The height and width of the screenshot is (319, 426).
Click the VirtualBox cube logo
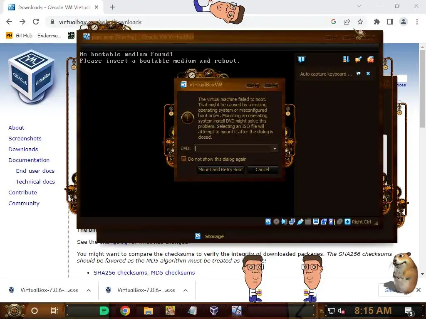(x=32, y=77)
